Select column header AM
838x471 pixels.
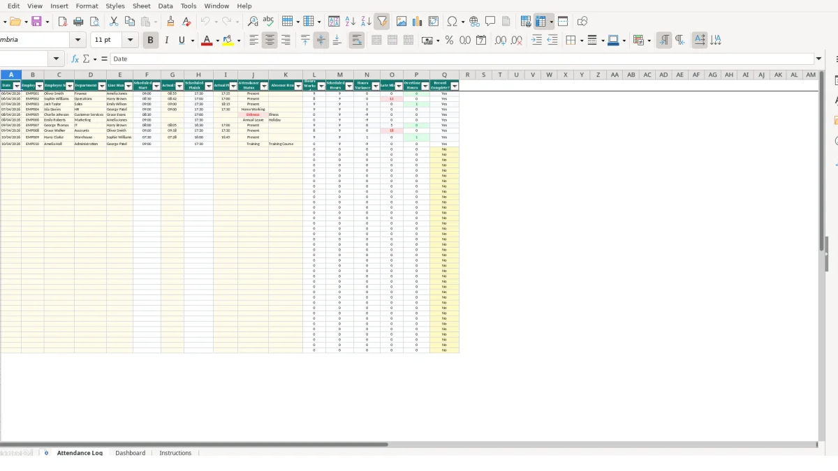810,75
